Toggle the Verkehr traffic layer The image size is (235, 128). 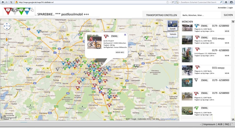173,34
